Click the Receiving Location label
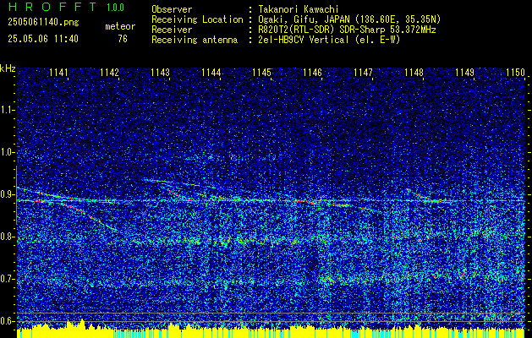 [197, 19]
